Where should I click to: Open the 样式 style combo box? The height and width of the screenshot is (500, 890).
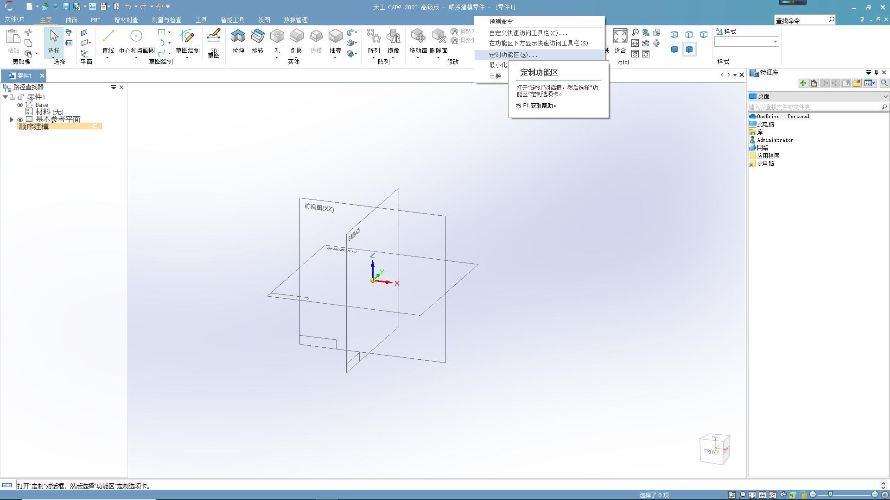775,42
